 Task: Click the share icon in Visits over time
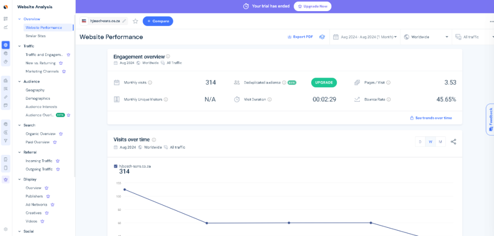coord(453,142)
